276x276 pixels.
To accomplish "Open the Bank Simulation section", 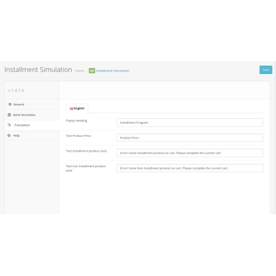I will (31, 115).
